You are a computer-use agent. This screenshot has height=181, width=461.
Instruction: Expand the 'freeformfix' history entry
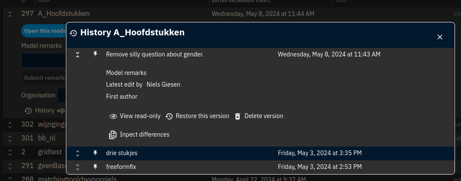(x=78, y=167)
